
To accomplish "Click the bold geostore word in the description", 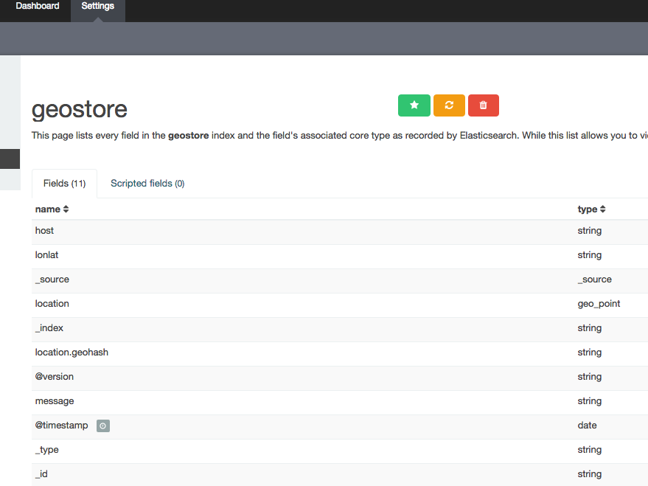I will click(189, 136).
